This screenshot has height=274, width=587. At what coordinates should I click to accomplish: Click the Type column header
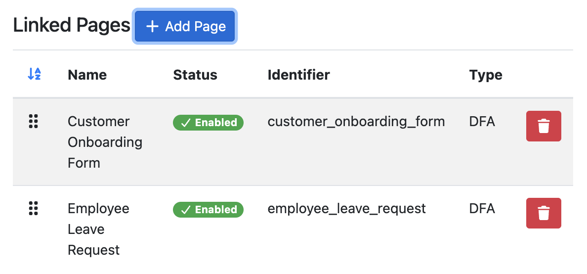(486, 75)
